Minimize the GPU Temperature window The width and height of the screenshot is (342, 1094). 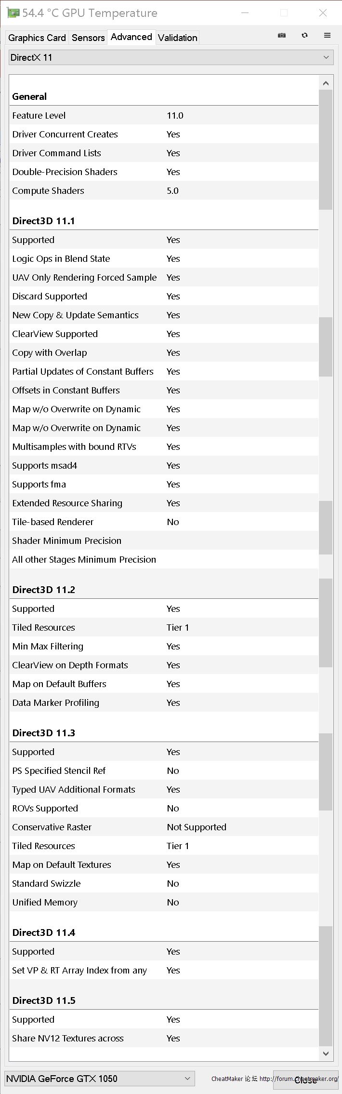pos(245,13)
